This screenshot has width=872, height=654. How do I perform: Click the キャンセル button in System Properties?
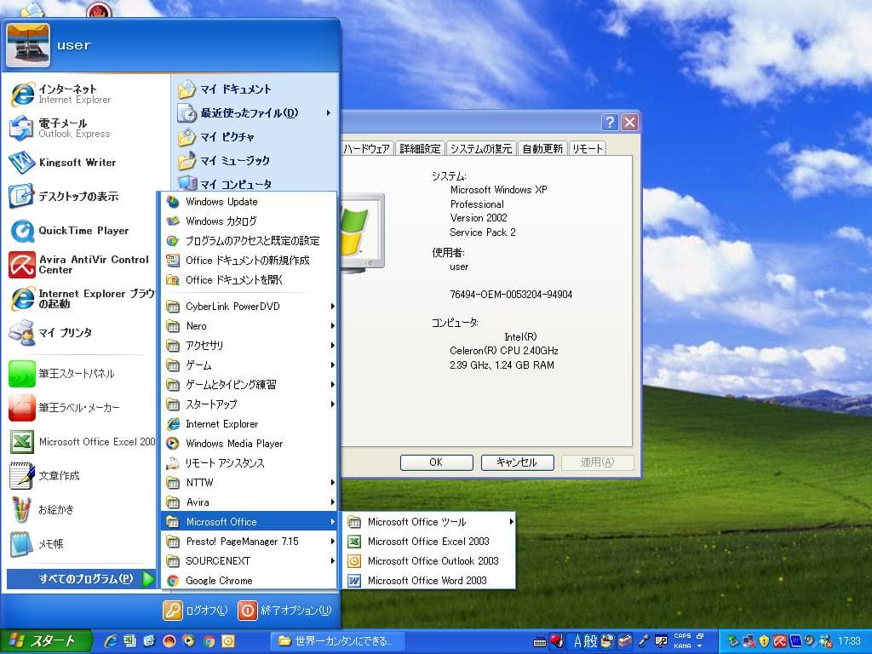point(517,462)
